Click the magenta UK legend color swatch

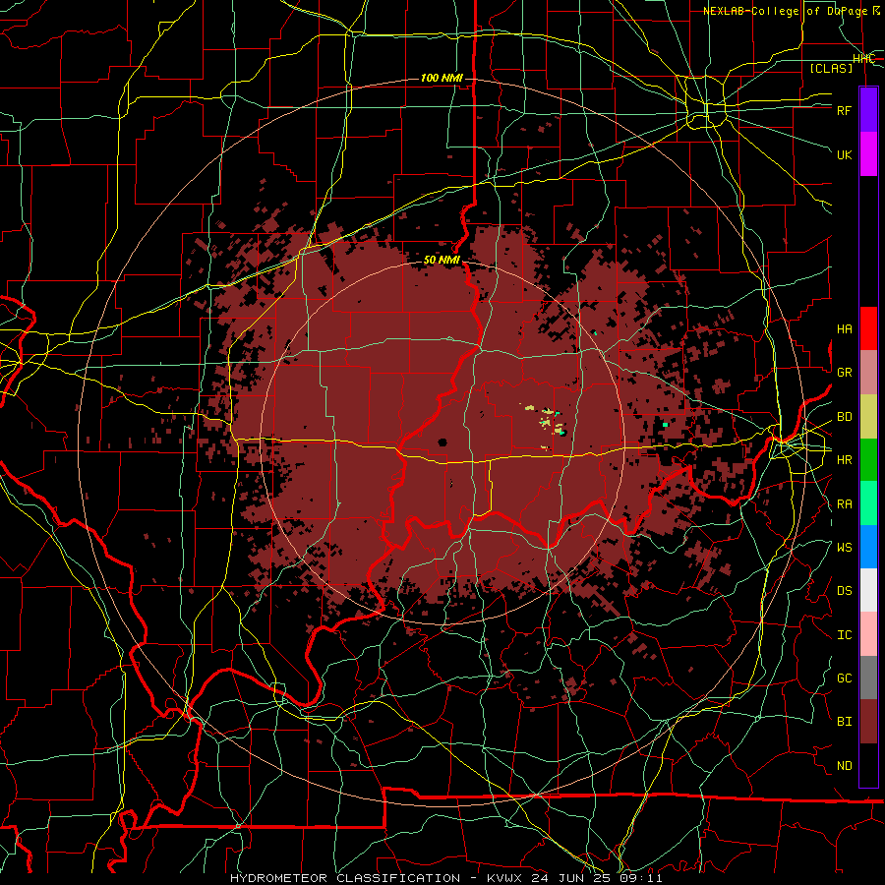868,154
